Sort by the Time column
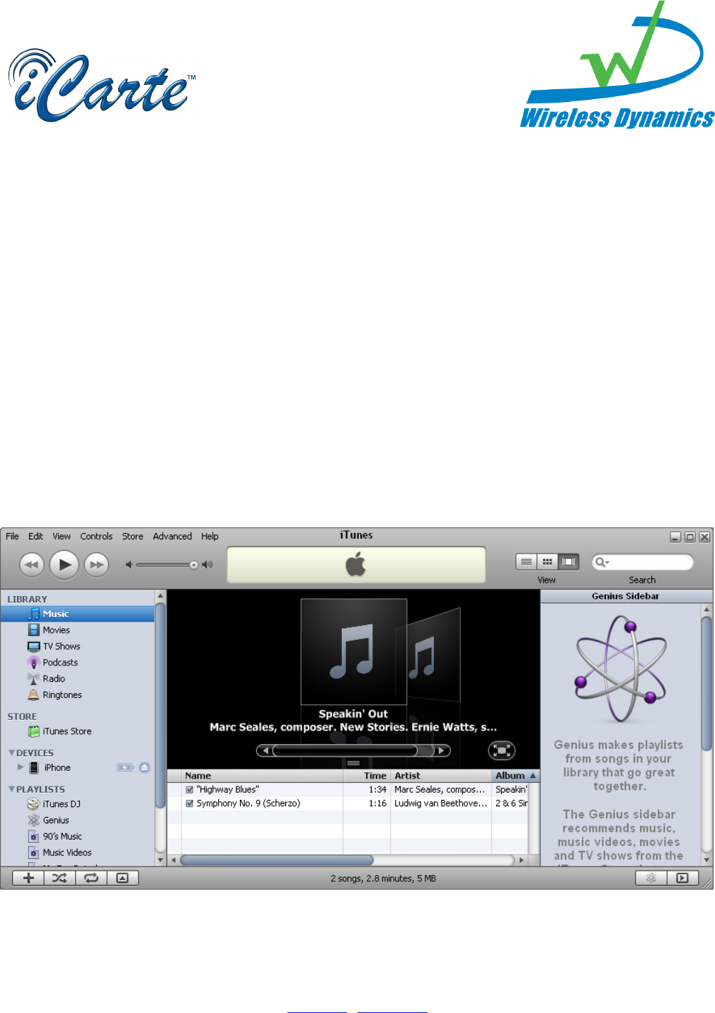715x1013 pixels. (x=367, y=776)
